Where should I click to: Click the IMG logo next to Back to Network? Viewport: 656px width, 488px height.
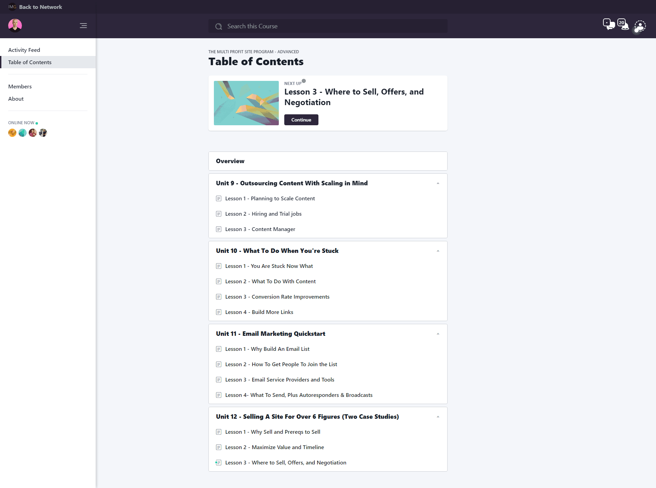coord(12,7)
